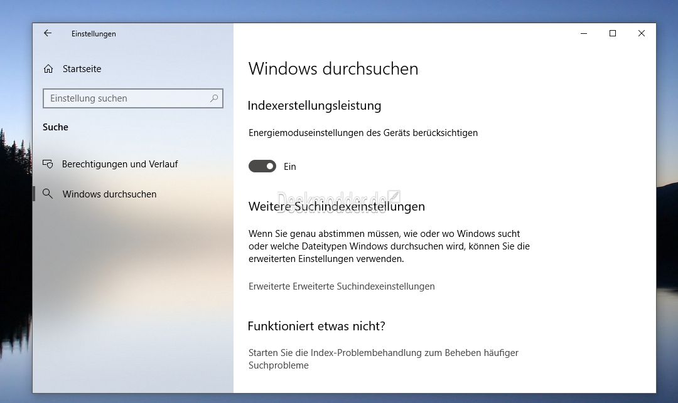Open Erweiterte Suchindexeinstellungen link
This screenshot has height=403, width=678.
[x=342, y=286]
